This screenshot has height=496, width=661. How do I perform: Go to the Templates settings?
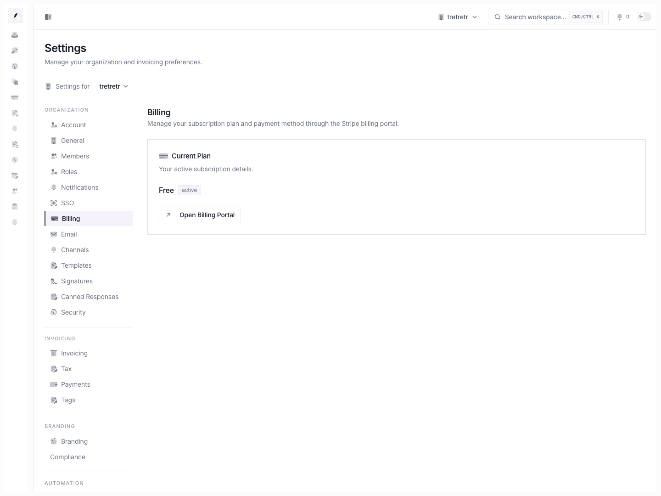pos(89,265)
